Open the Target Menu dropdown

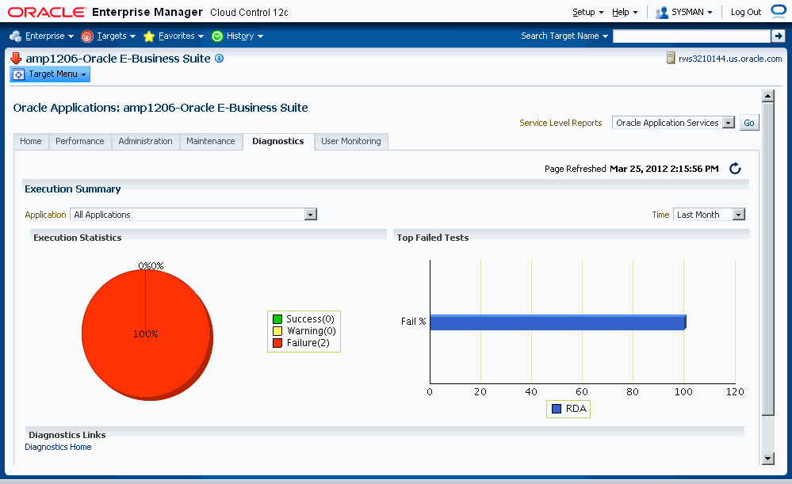[50, 74]
